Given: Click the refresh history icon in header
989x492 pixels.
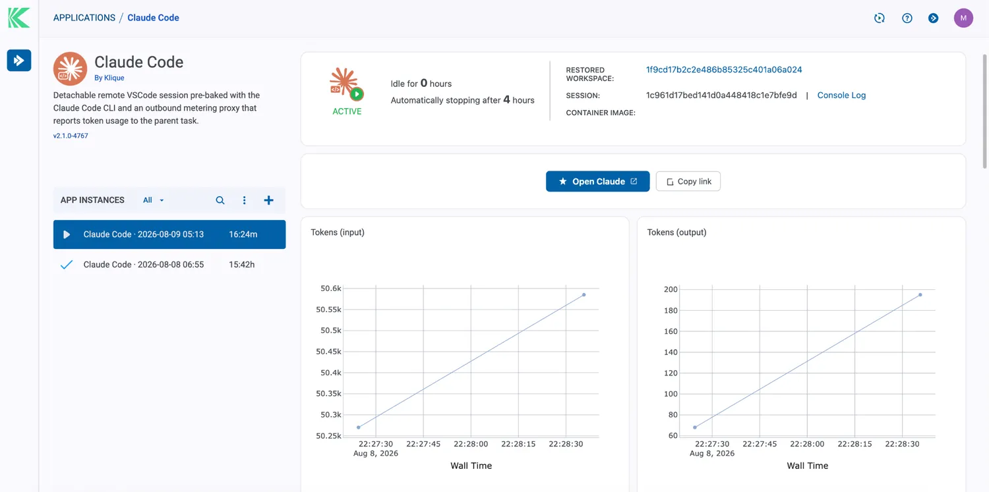Looking at the screenshot, I should [880, 18].
